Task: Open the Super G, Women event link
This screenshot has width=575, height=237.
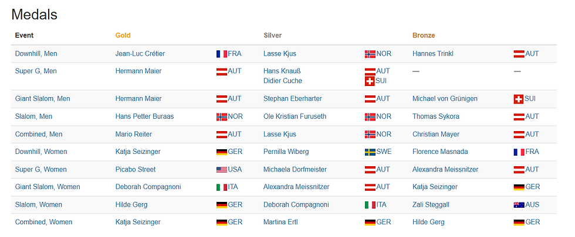Action: (41, 170)
